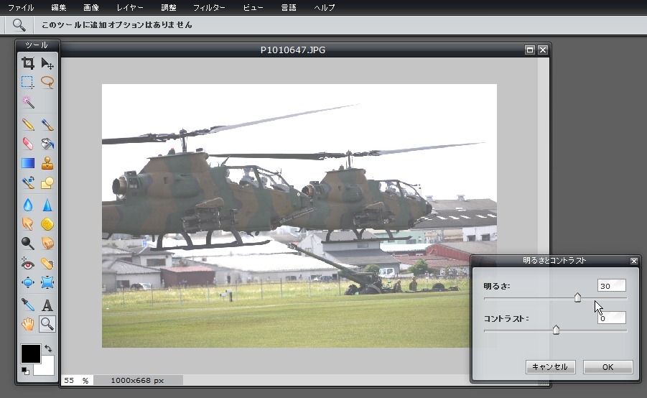Select the Red Eye Reduction tool
Screen dimensions: 647x398
pyautogui.click(x=27, y=264)
